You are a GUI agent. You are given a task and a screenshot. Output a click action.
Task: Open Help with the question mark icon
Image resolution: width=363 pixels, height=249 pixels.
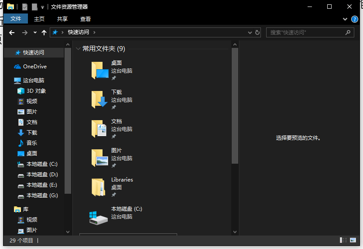coord(354,19)
